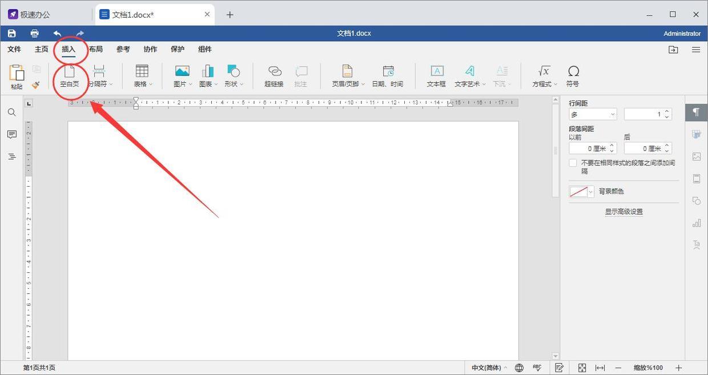Image resolution: width=708 pixels, height=375 pixels.
Task: Open header footer settings icon in right sidebar
Action: pos(696,179)
